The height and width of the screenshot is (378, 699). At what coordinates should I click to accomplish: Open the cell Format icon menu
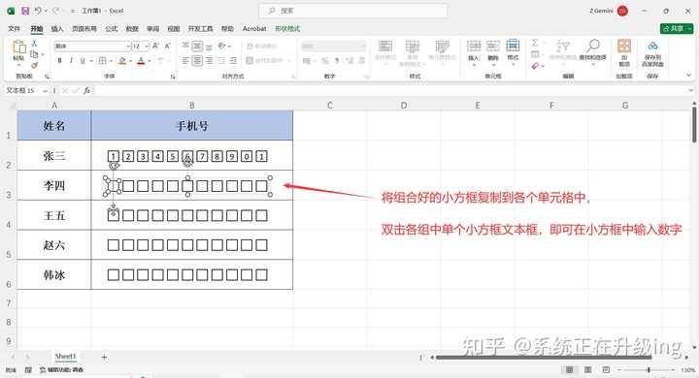pyautogui.click(x=513, y=46)
